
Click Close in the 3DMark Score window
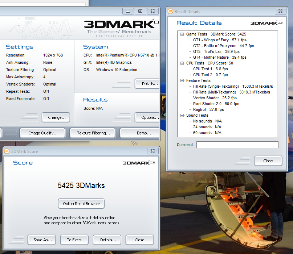tap(140, 240)
